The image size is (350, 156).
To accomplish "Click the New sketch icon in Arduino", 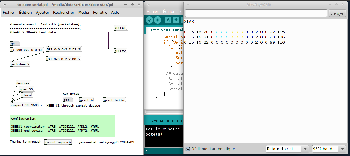I will point(168,20).
